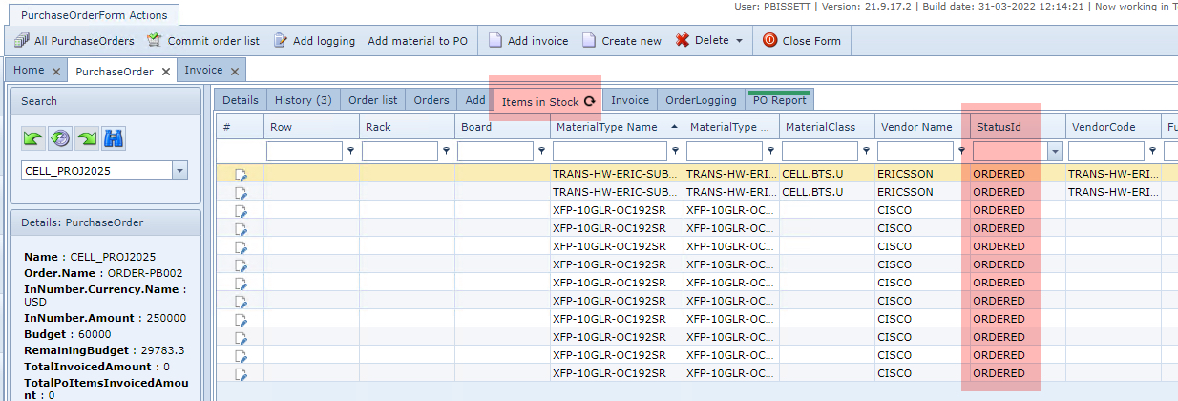Click the green back arrow in Search

point(33,138)
